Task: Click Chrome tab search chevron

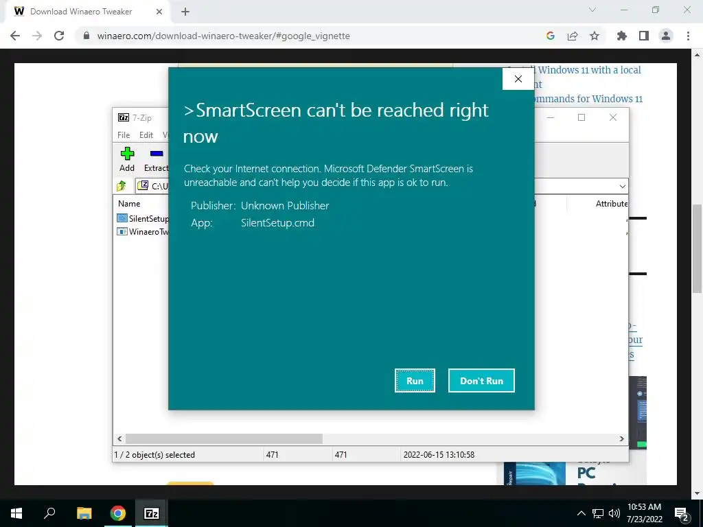Action: (592, 10)
